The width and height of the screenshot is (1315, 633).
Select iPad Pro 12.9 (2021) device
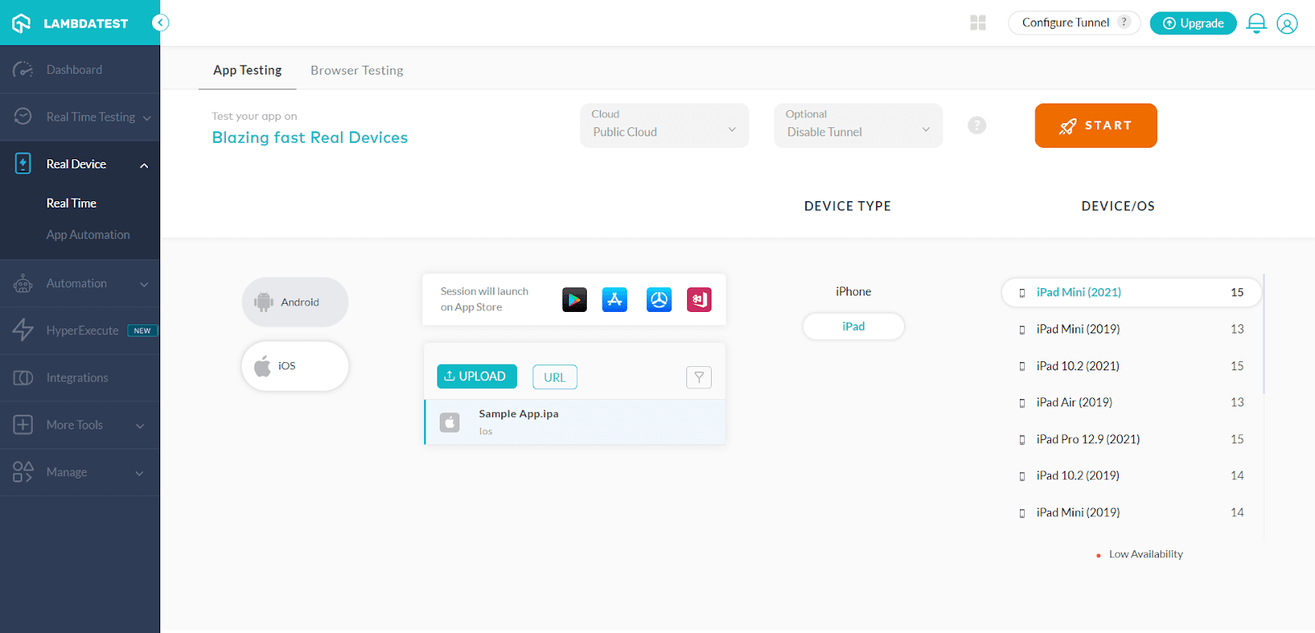[x=1131, y=439]
